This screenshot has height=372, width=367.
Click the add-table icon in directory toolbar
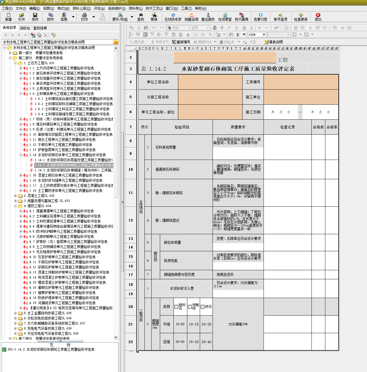(33, 35)
